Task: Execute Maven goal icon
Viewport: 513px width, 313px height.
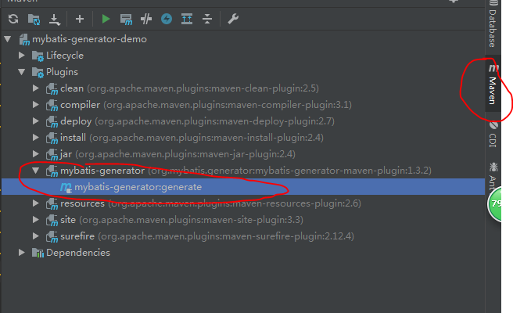Action: coord(126,20)
